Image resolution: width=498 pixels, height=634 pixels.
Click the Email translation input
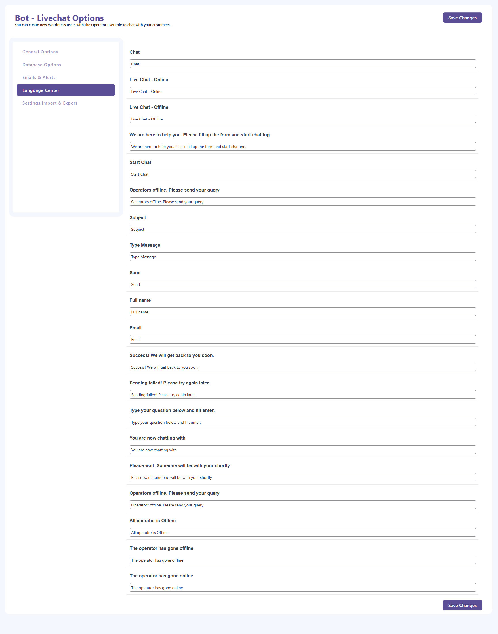[302, 339]
